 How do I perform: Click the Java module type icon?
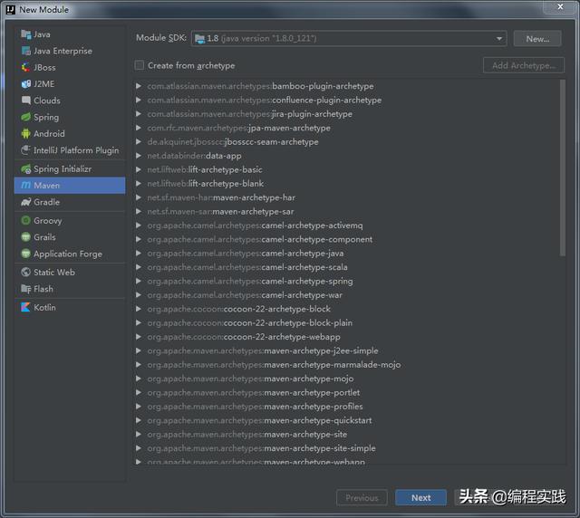(26, 34)
